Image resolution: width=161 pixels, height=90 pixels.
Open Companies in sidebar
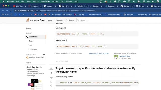click(x=33, y=49)
